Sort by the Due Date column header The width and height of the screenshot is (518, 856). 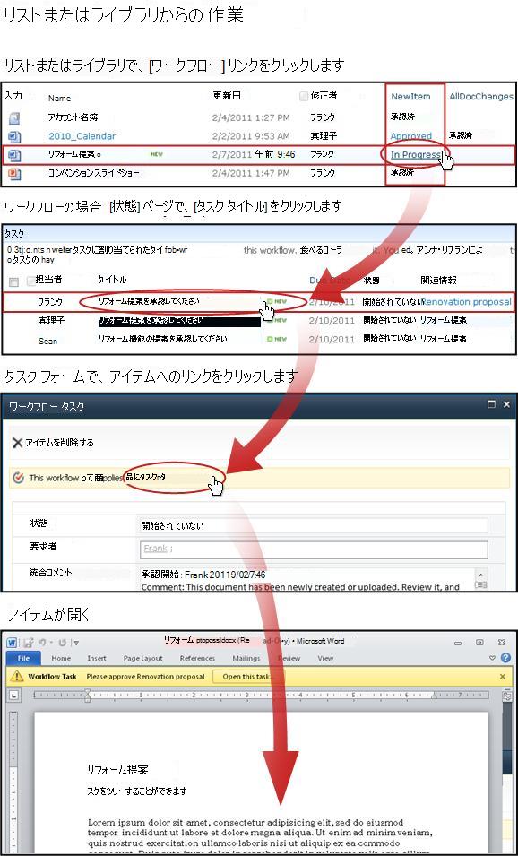tap(329, 281)
